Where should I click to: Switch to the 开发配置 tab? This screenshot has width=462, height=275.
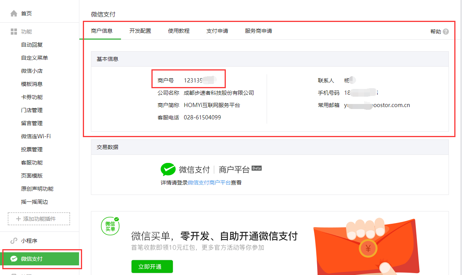pos(140,31)
